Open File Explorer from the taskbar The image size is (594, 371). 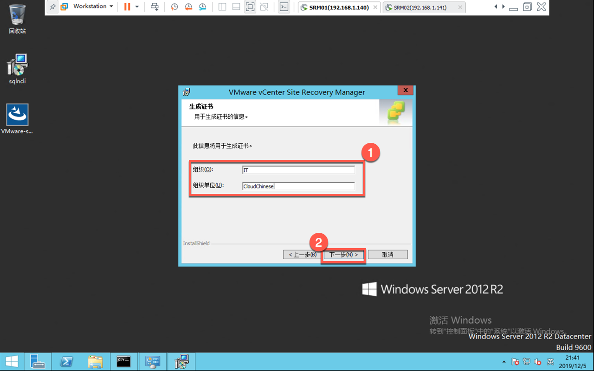pos(95,362)
